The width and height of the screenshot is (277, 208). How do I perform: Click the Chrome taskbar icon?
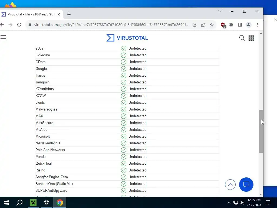click(60, 203)
